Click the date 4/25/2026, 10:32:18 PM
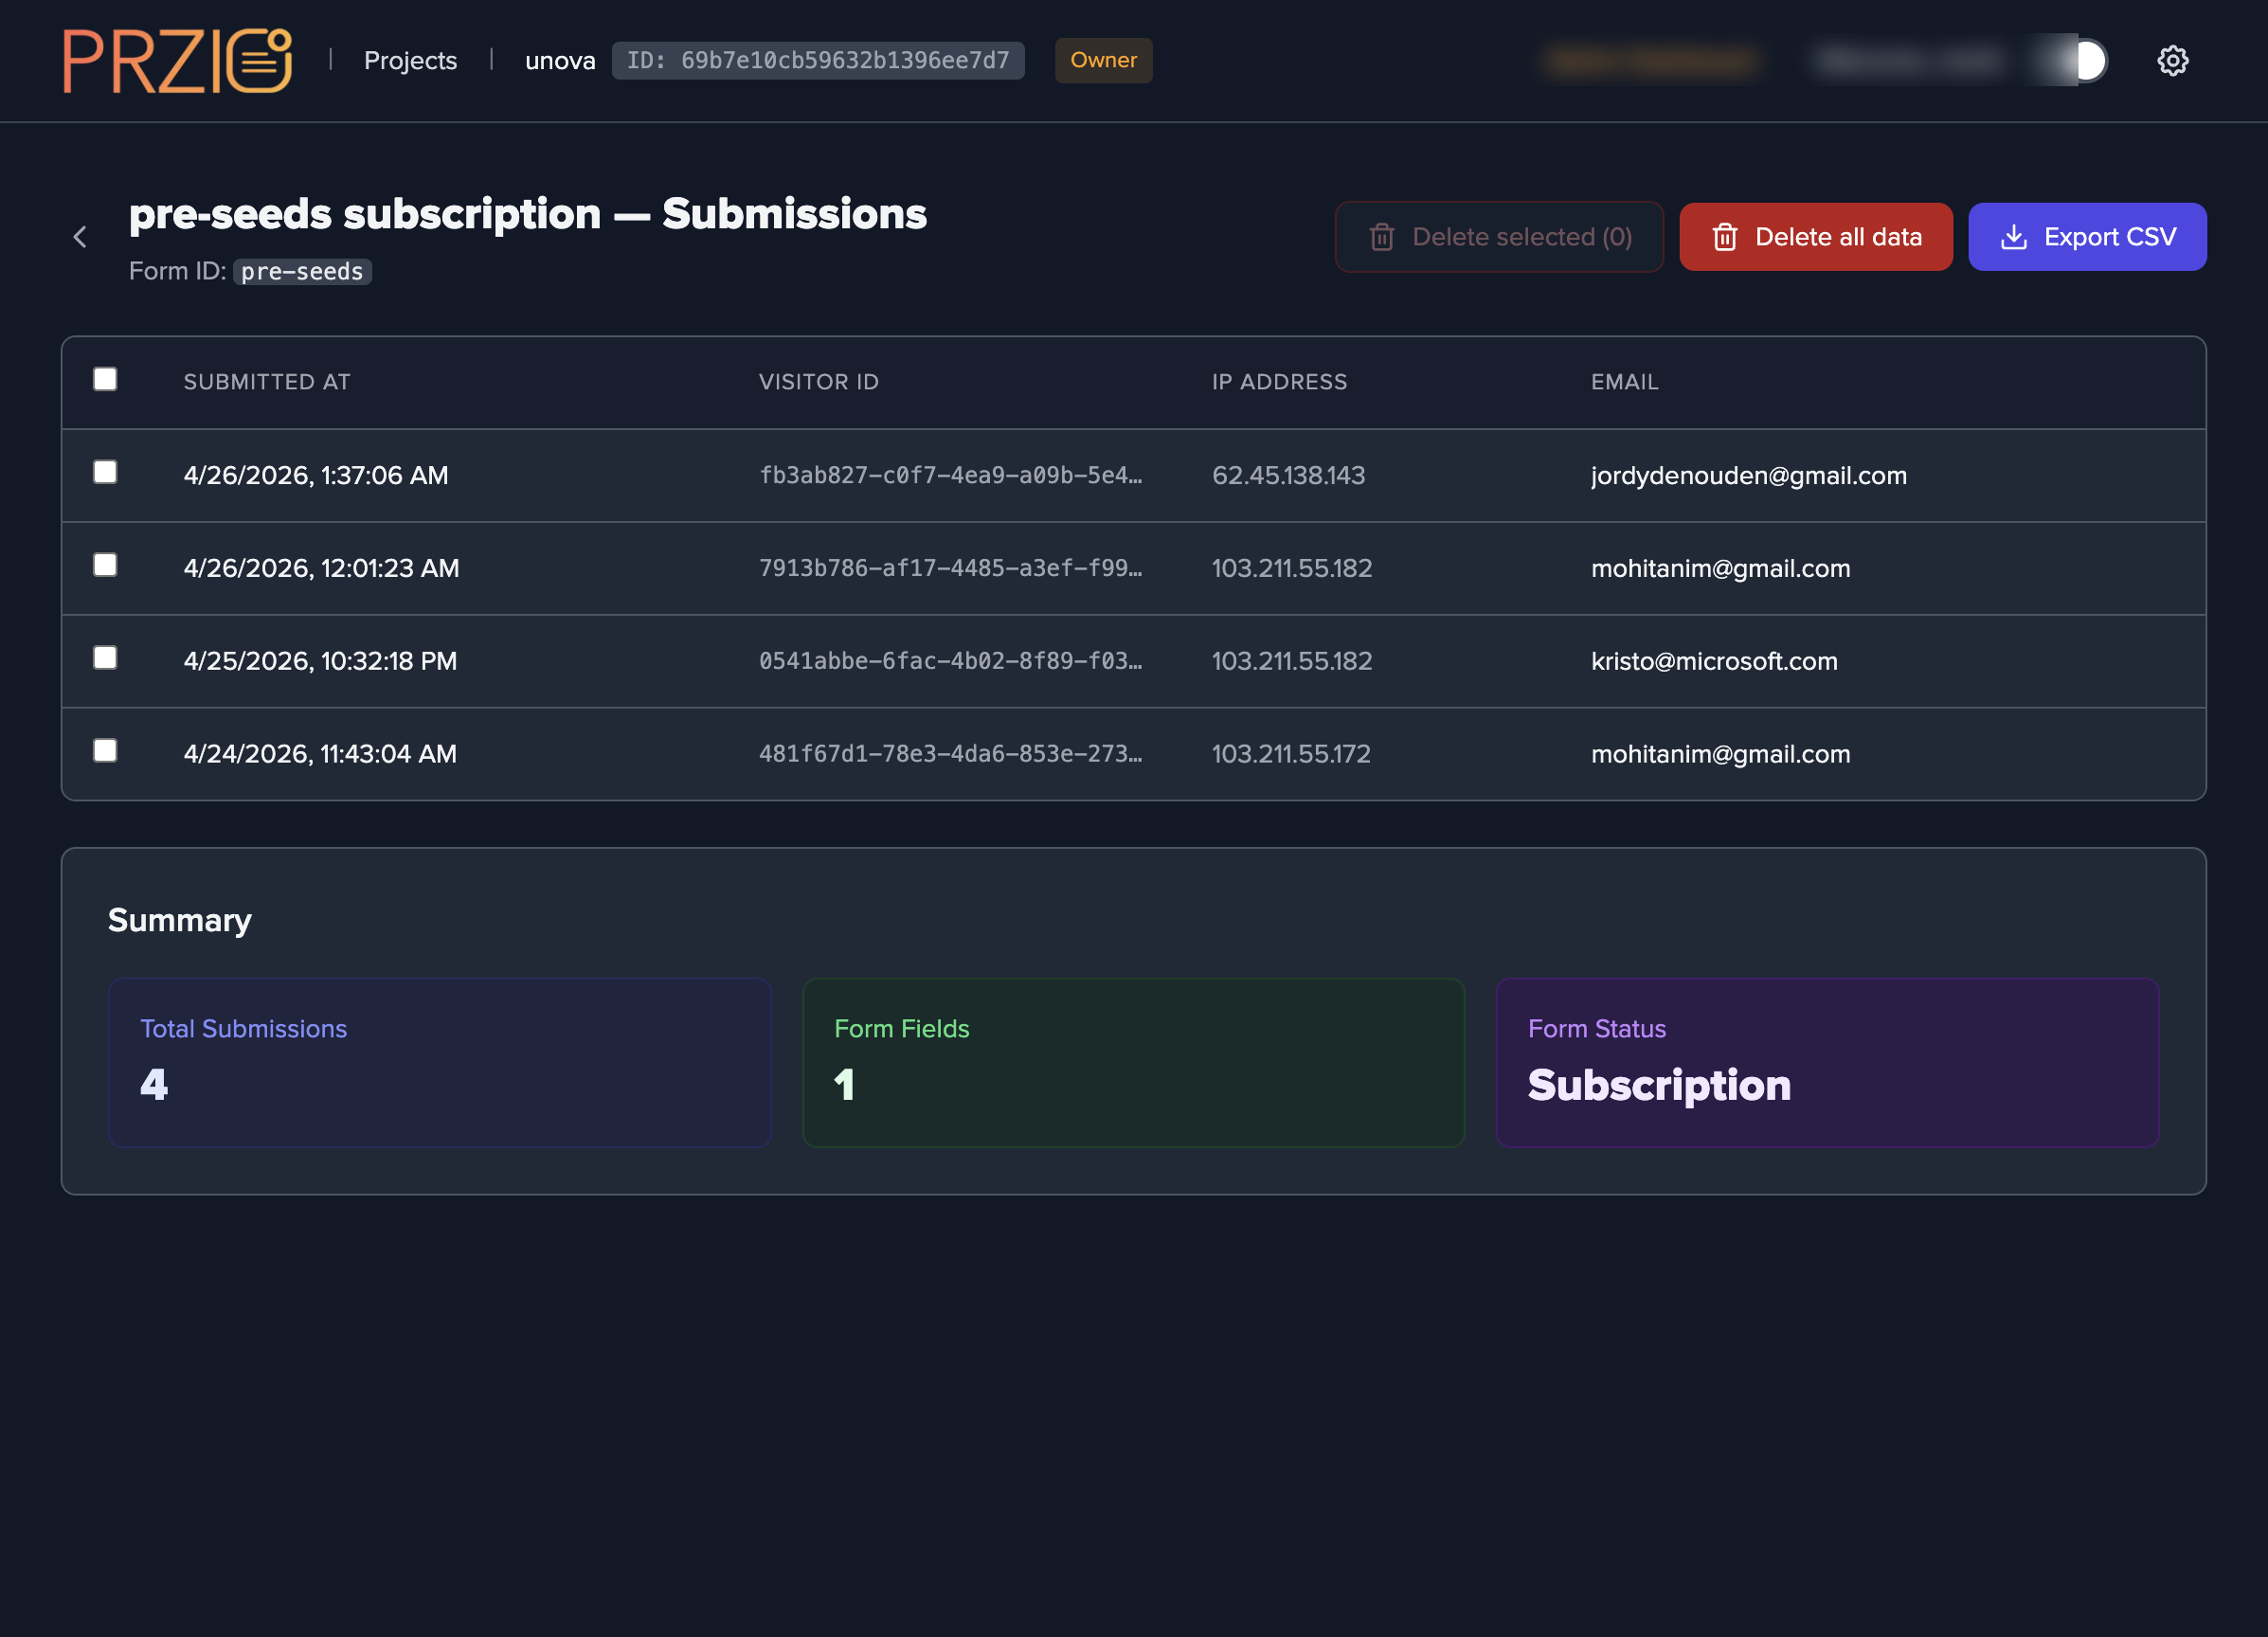Viewport: 2268px width, 1637px height. tap(320, 662)
